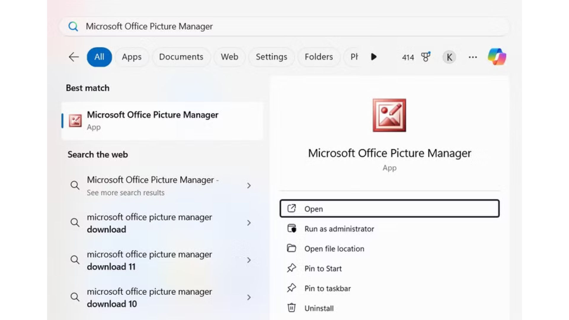This screenshot has width=569, height=320.
Task: Uninstall Microsoft Office Picture Manager
Action: (319, 308)
